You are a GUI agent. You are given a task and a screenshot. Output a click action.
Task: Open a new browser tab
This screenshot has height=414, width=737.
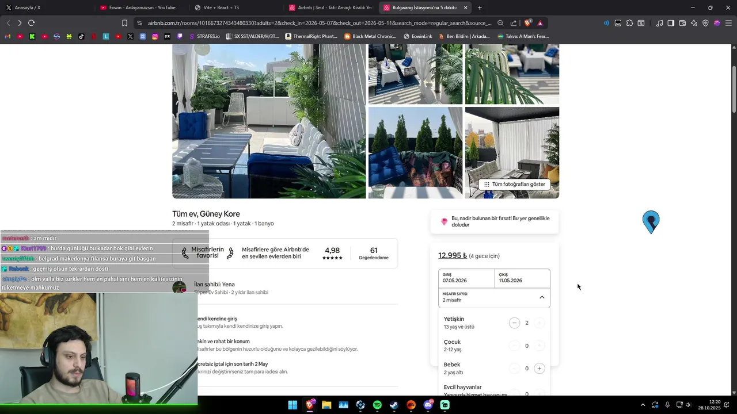coord(480,7)
